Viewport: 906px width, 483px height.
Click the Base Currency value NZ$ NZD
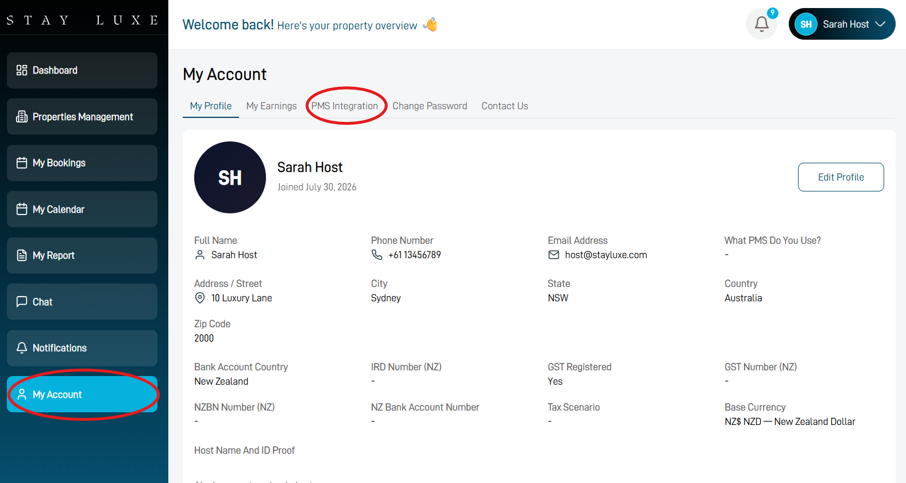click(x=790, y=421)
